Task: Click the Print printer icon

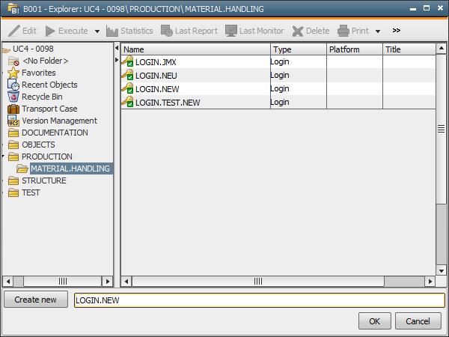Action: [x=343, y=31]
